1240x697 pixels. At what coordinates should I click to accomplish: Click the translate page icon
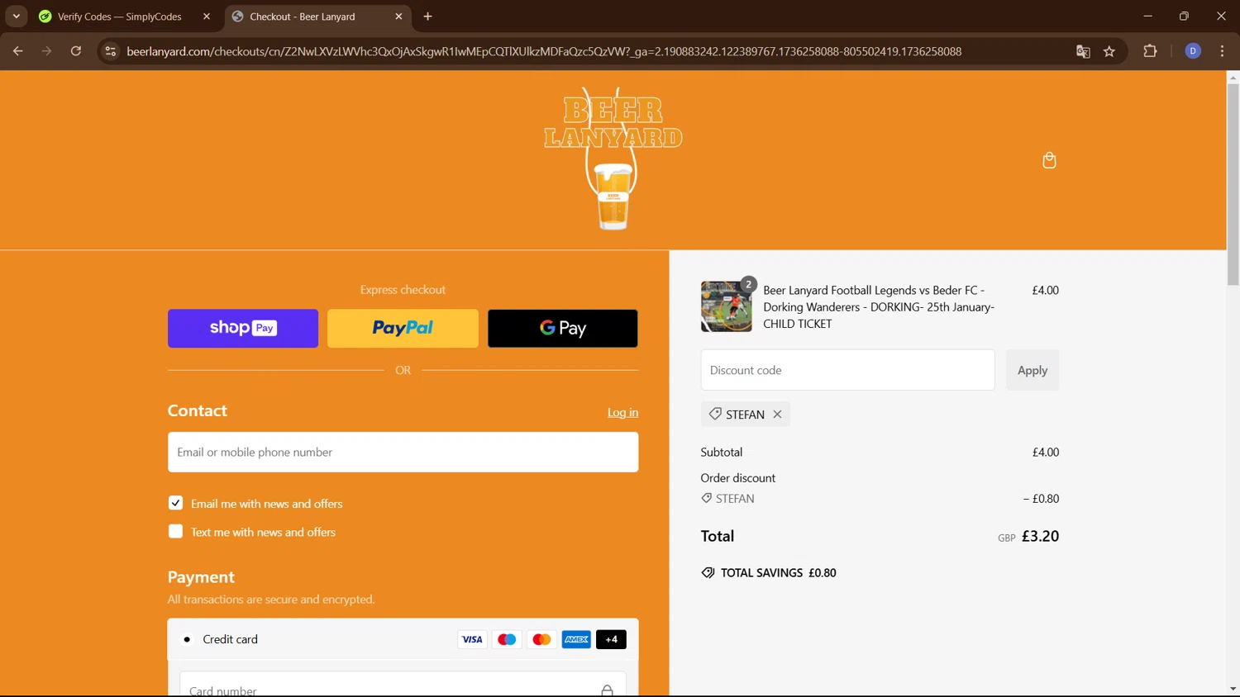tap(1083, 51)
